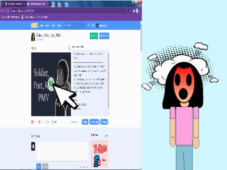Click the red stop sign above the stage
This screenshot has height=170, width=227.
click(35, 48)
